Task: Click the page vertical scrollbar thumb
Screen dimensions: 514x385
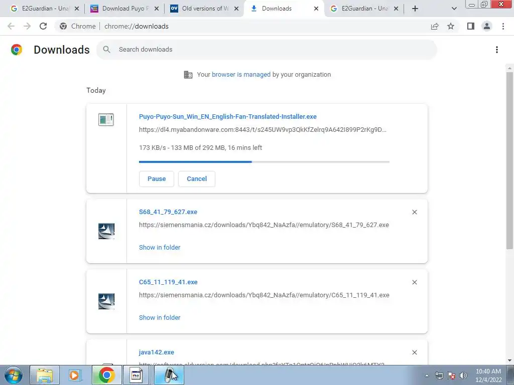Action: coord(509,160)
